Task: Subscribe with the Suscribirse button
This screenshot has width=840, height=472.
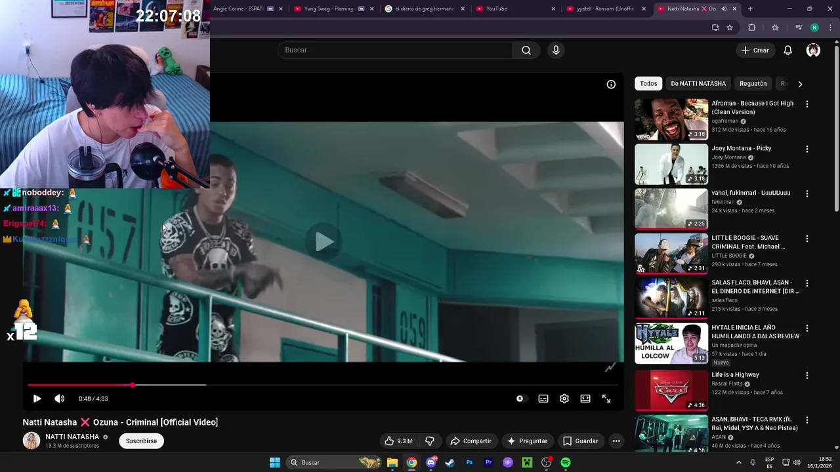Action: click(141, 441)
